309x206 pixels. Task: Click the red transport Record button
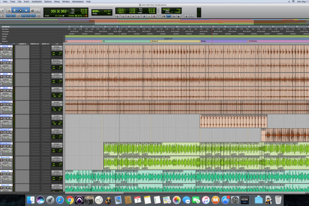pos(154,16)
